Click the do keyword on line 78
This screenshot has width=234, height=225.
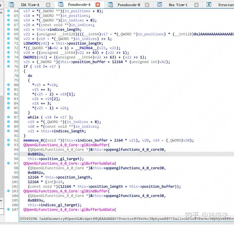[x=30, y=76]
